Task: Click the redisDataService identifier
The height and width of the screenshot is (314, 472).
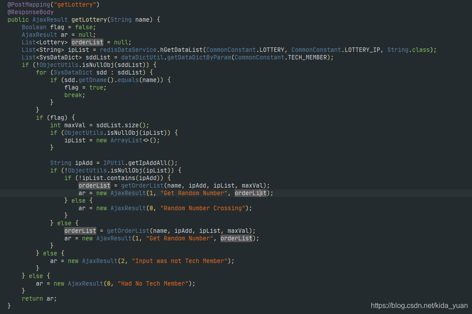Action: (x=128, y=50)
